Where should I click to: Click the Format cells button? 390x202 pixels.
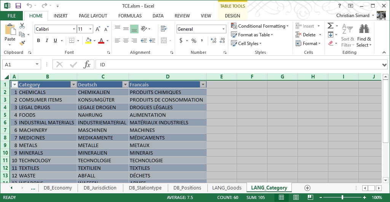[308, 43]
